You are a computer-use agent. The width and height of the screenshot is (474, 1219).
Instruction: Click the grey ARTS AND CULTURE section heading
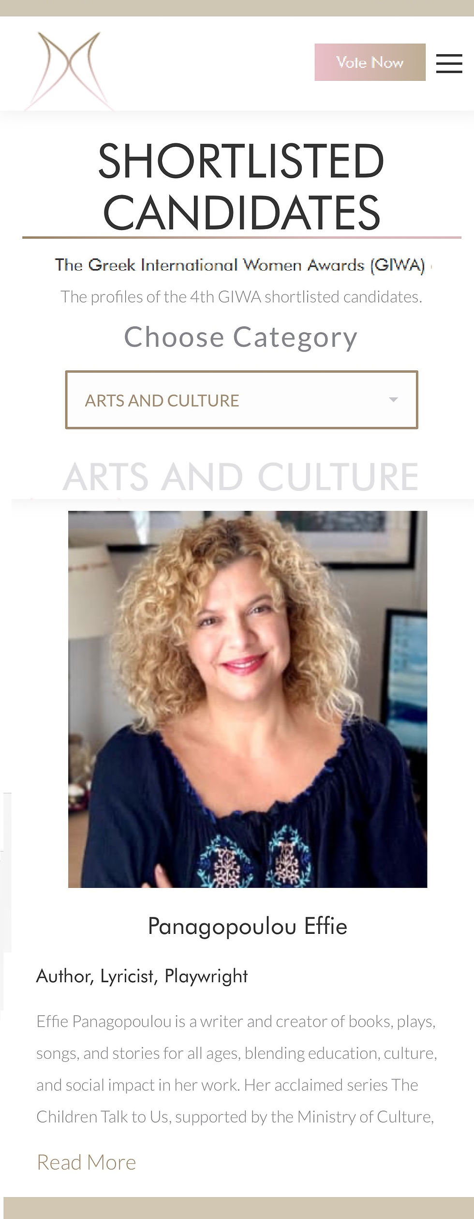point(241,477)
